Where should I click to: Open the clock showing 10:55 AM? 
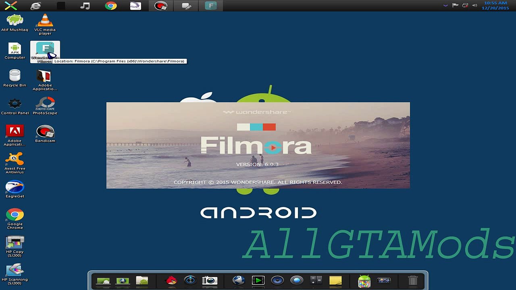click(495, 6)
